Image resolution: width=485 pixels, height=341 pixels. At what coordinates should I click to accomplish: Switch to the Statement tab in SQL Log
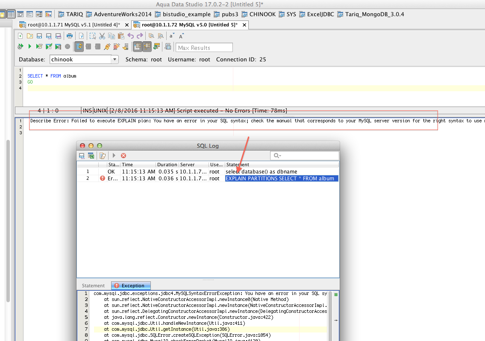(93, 286)
